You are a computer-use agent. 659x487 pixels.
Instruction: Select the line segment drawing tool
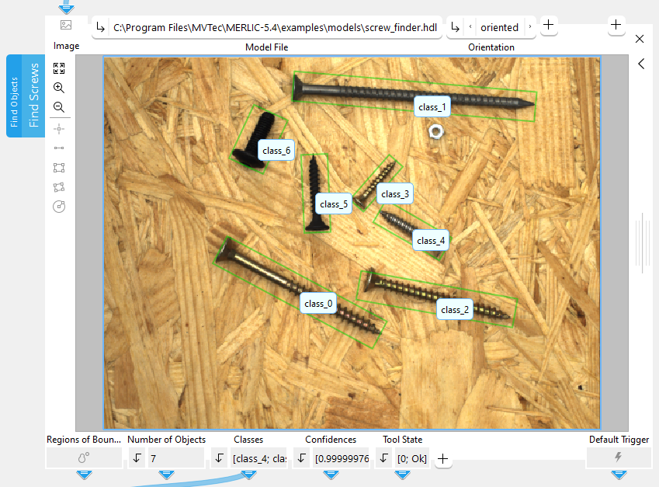click(59, 148)
